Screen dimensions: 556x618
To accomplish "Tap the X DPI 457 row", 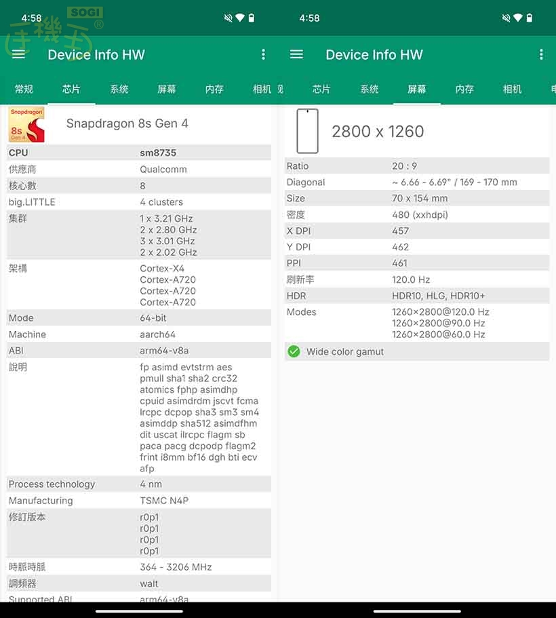I will 417,231.
